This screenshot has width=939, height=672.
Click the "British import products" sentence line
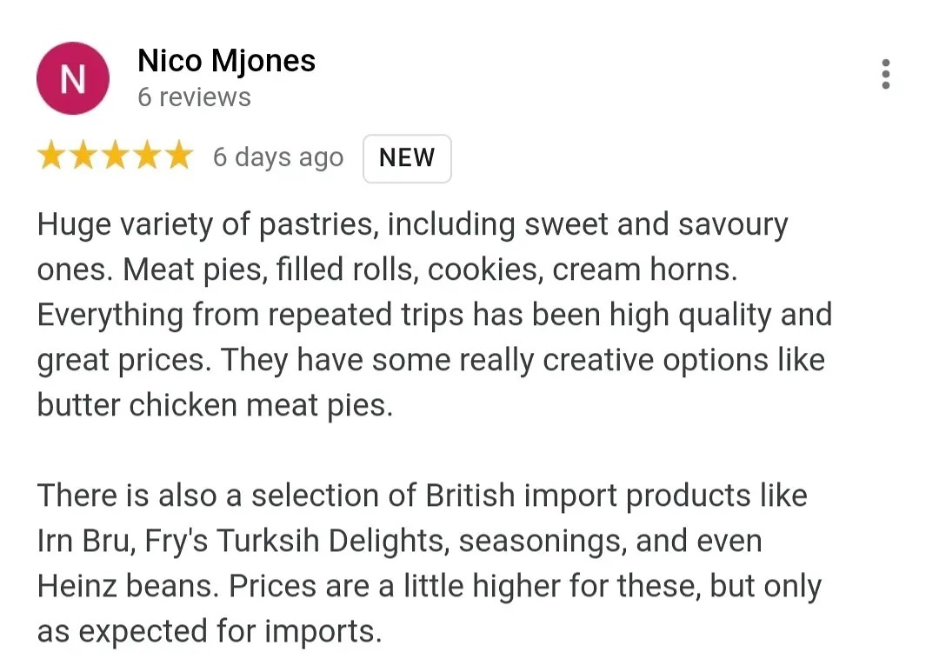click(422, 496)
